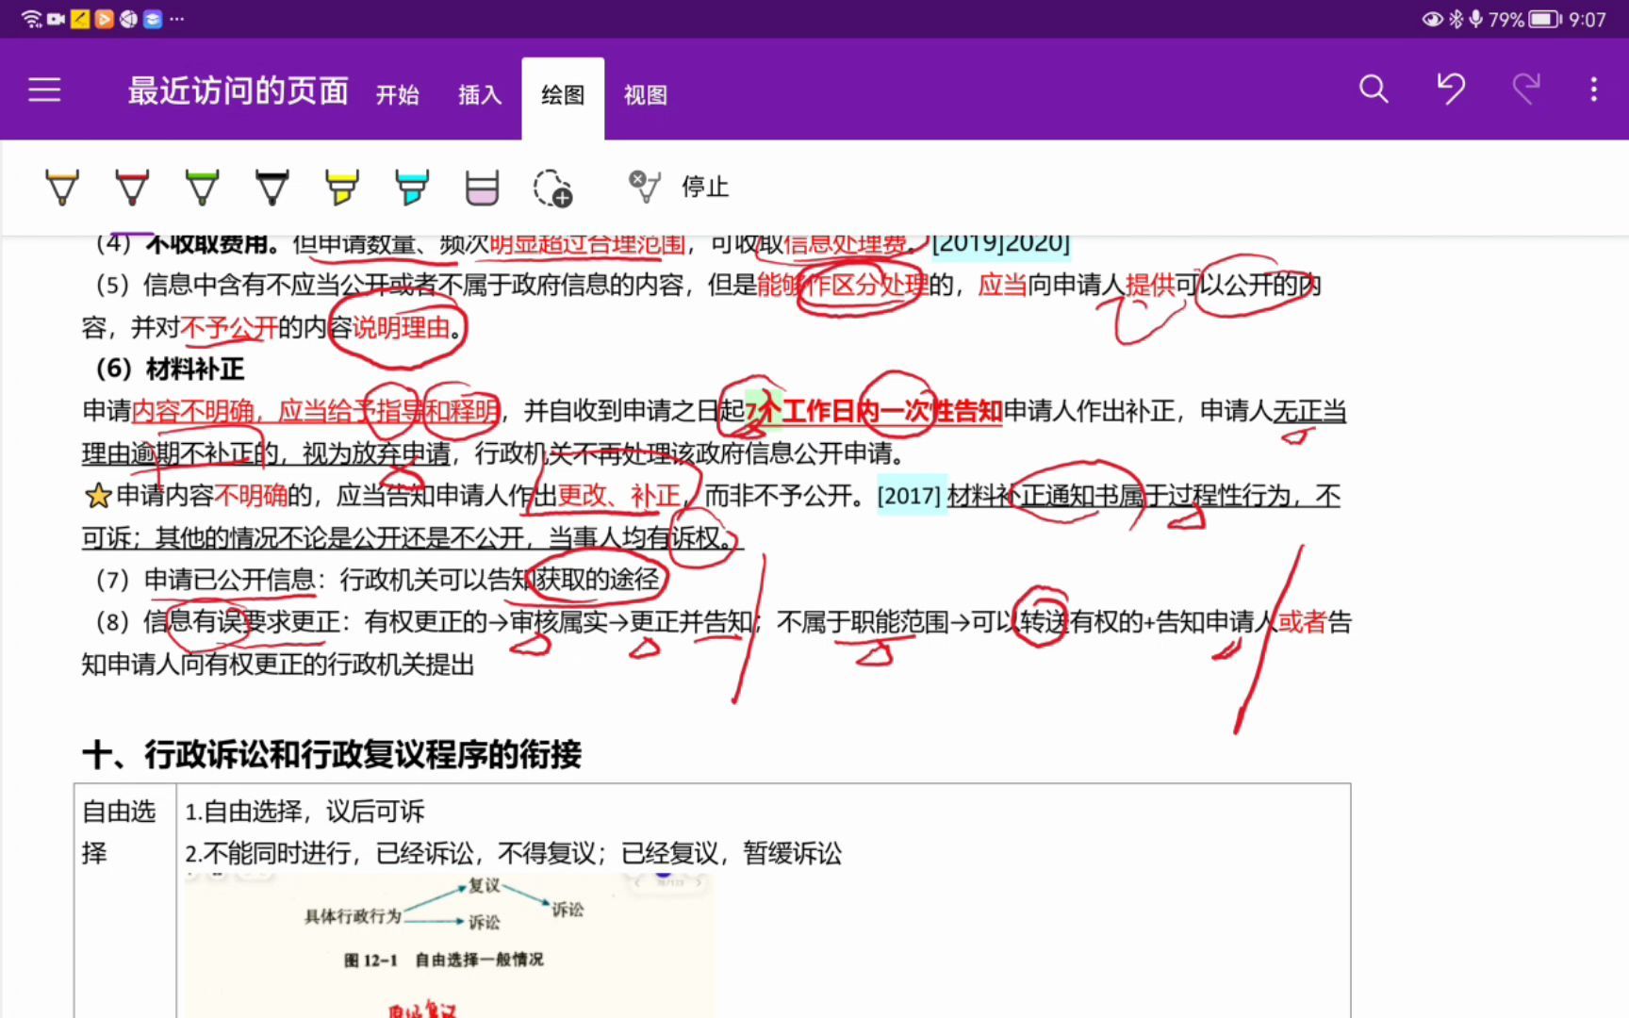Select the green pen tool
The image size is (1629, 1018).
click(x=202, y=188)
